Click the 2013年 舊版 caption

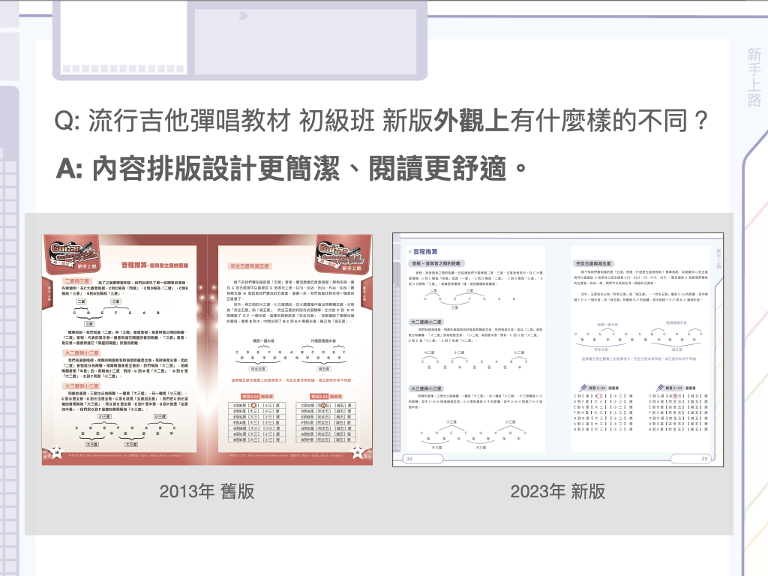207,492
